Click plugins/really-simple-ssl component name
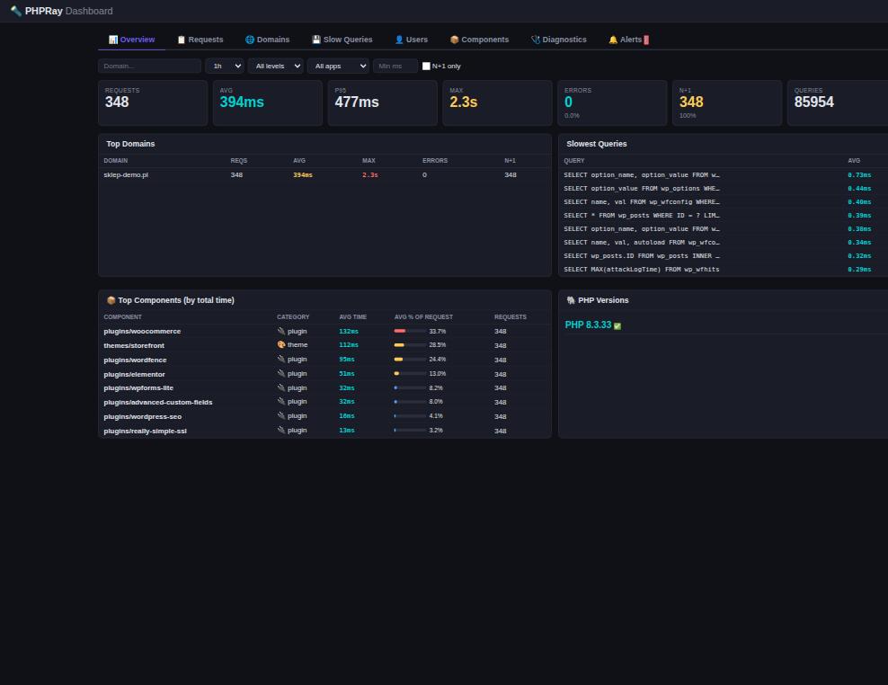 [x=145, y=431]
